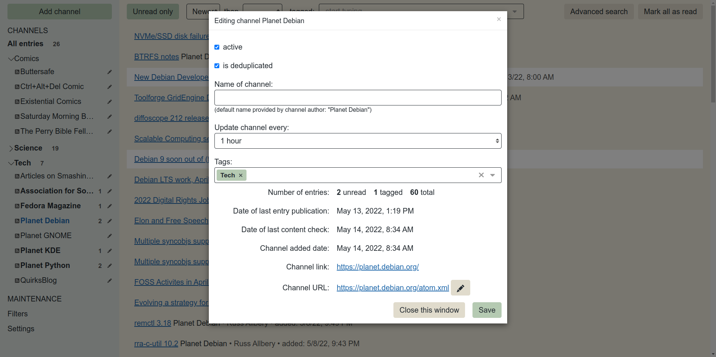Image resolution: width=716 pixels, height=357 pixels.
Task: Click the edit pencil for Planet Python
Action: coord(109,266)
